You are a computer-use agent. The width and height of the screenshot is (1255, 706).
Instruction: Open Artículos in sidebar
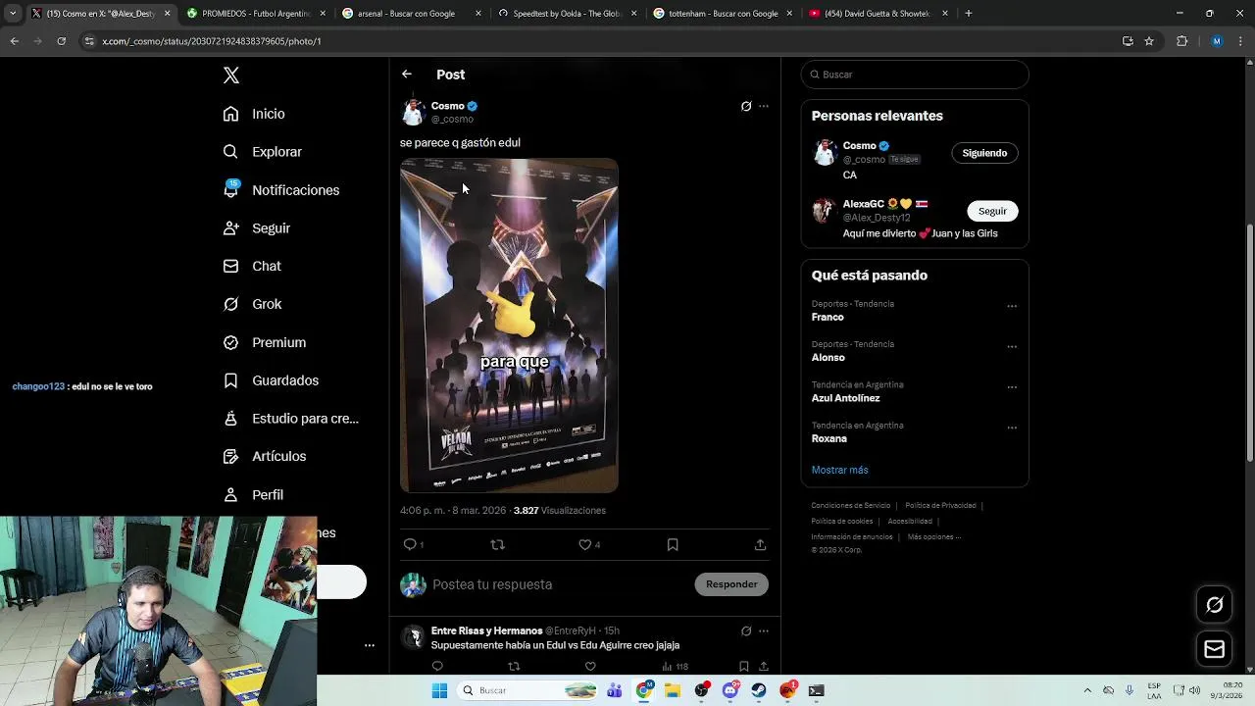pyautogui.click(x=264, y=456)
